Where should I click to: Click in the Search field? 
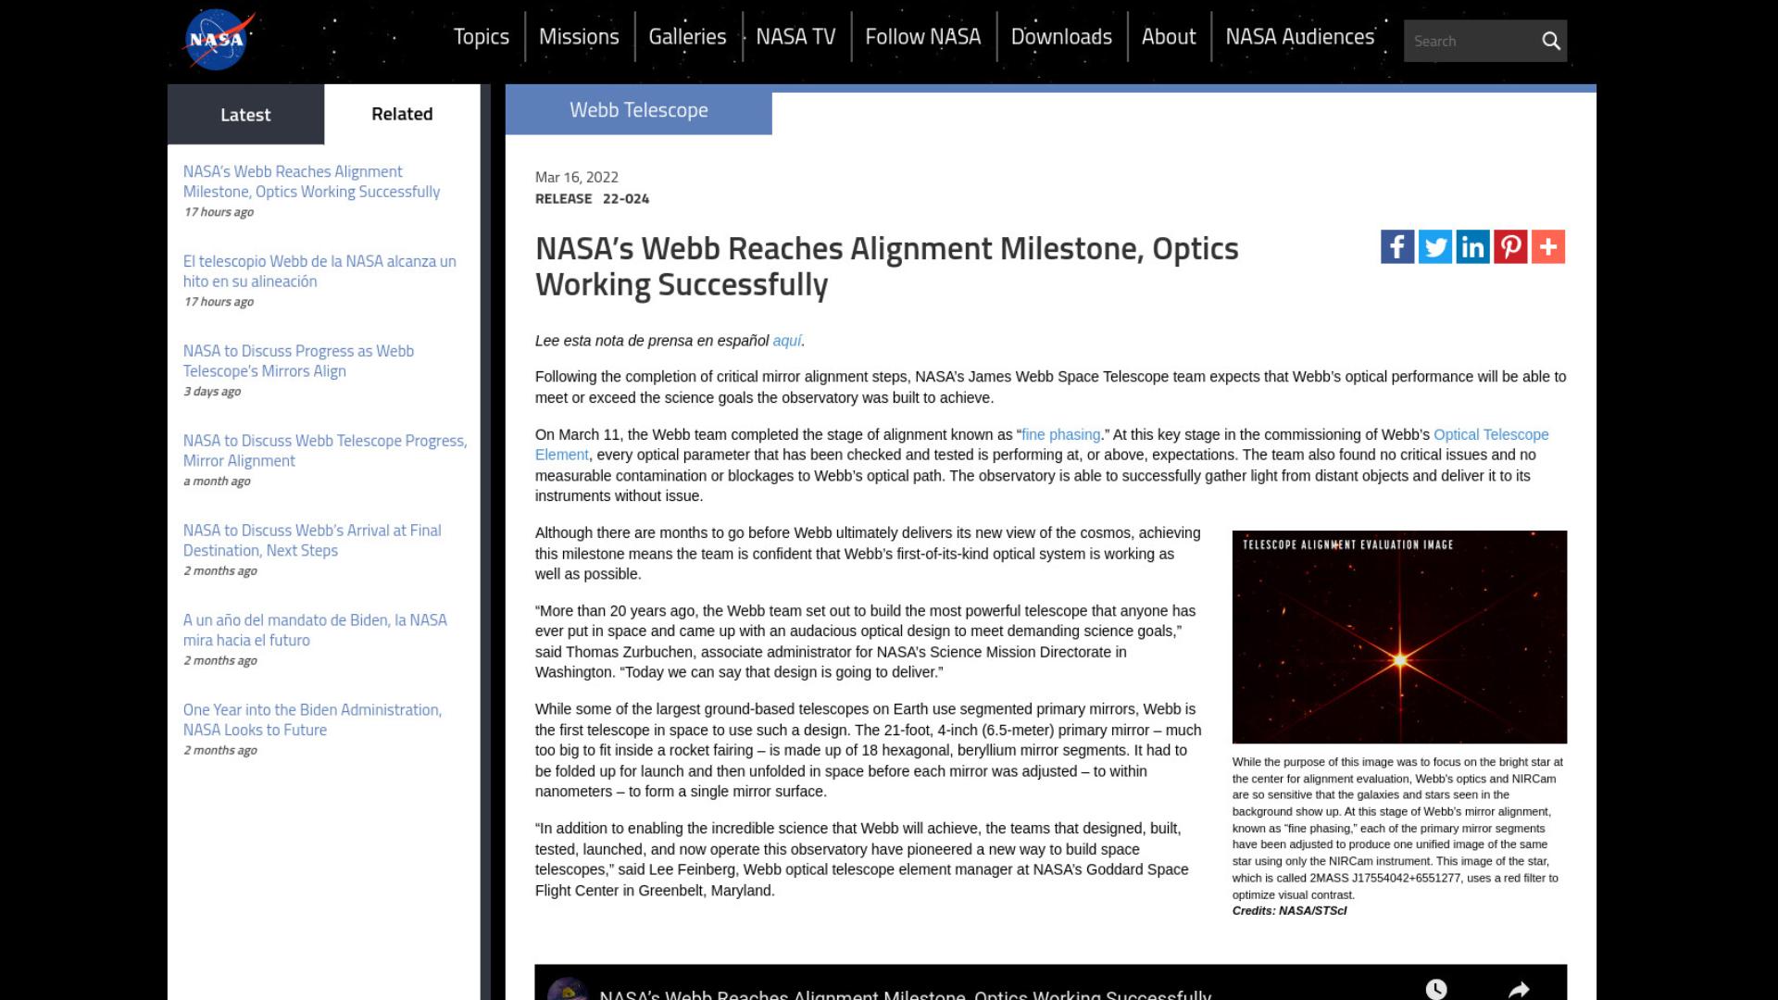[1471, 41]
